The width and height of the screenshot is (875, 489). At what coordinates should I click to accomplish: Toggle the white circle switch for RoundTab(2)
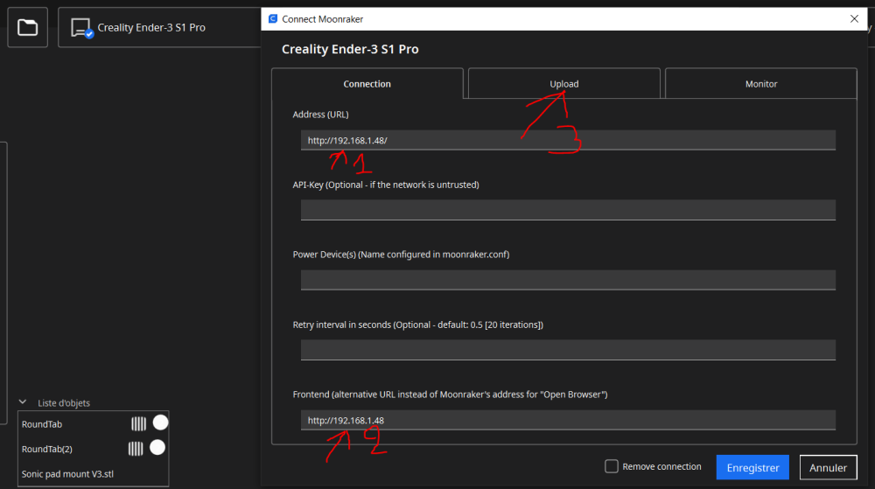pos(157,447)
